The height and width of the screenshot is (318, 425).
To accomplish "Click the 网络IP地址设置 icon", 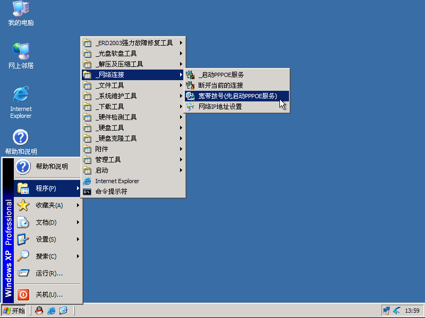I will (190, 107).
